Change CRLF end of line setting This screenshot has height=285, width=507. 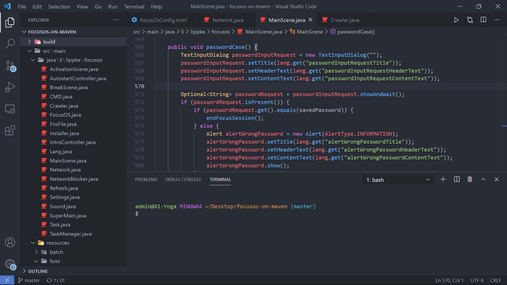(496, 280)
